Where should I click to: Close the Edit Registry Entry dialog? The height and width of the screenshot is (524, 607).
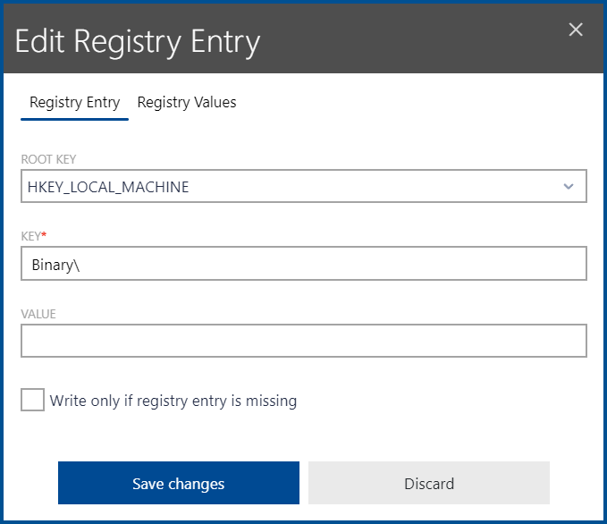(x=576, y=30)
